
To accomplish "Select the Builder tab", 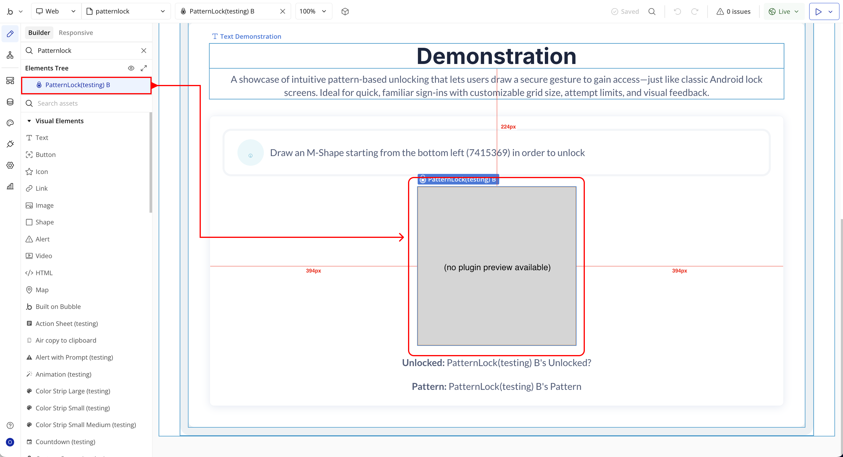I will tap(39, 33).
